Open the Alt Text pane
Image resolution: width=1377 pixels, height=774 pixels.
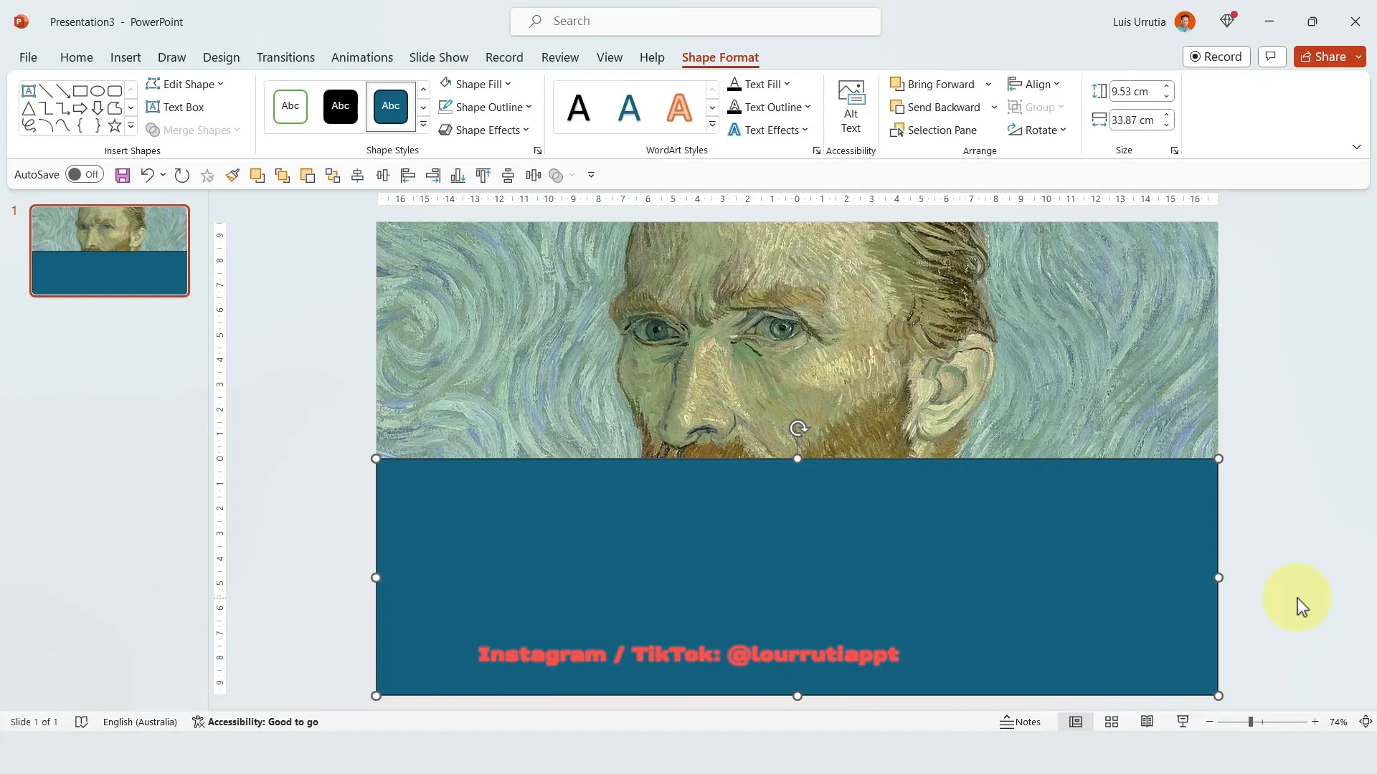(851, 107)
